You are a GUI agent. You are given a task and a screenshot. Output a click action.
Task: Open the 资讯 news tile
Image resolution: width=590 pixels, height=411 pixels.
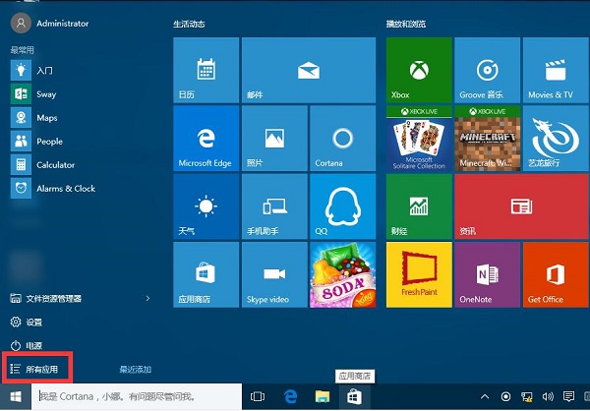(x=521, y=206)
